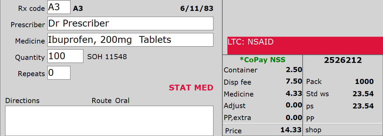
Task: Select the Prescriber text field
Action: click(130, 23)
